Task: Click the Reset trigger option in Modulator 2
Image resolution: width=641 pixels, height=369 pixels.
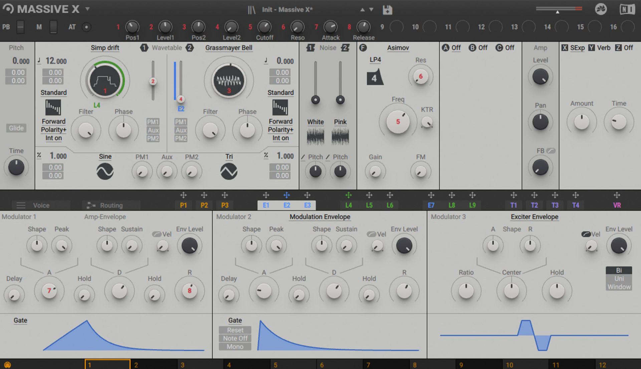Action: pyautogui.click(x=235, y=330)
